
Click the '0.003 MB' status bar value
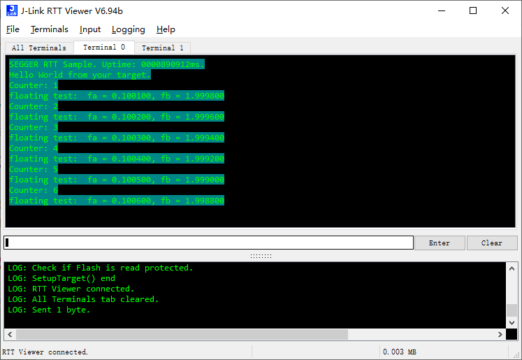click(x=400, y=352)
